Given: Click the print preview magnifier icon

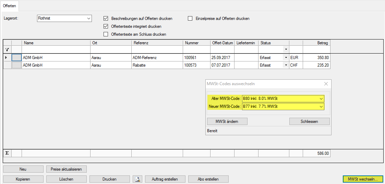Looking at the screenshot, I should click(137, 179).
